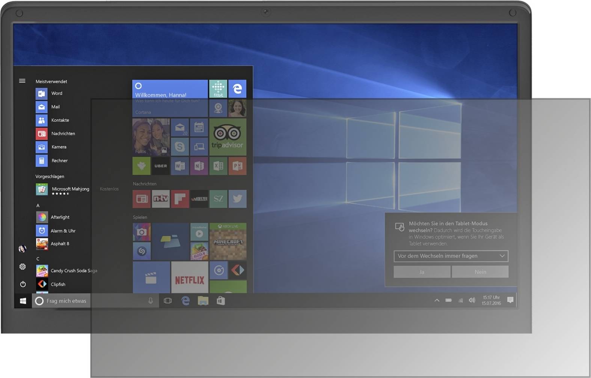Open the Store from the taskbar
This screenshot has width=591, height=378.
click(x=221, y=301)
